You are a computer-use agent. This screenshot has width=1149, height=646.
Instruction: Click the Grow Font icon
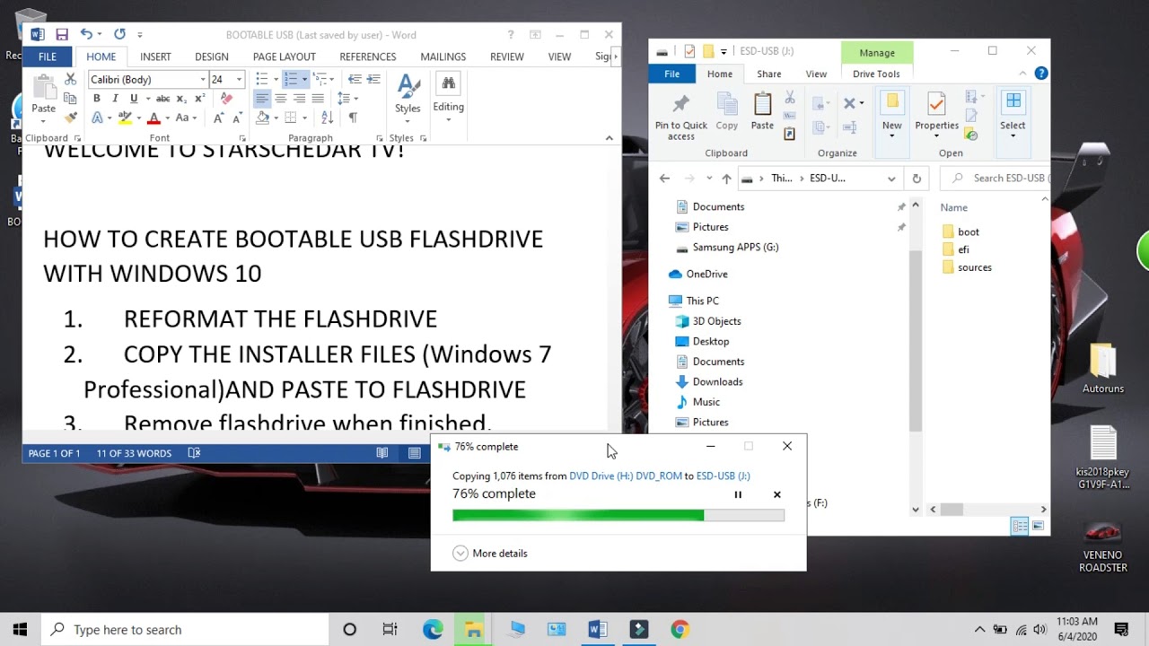click(x=219, y=118)
